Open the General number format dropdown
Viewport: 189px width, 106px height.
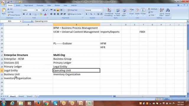102,10
